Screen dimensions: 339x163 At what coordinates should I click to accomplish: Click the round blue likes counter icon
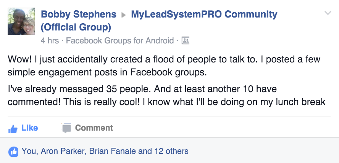coord(13,152)
